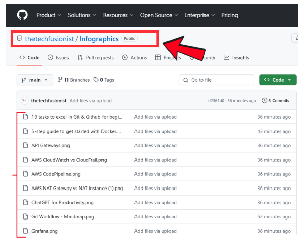The width and height of the screenshot is (305, 250).
Task: Expand the Enterprise menu
Action: point(199,15)
